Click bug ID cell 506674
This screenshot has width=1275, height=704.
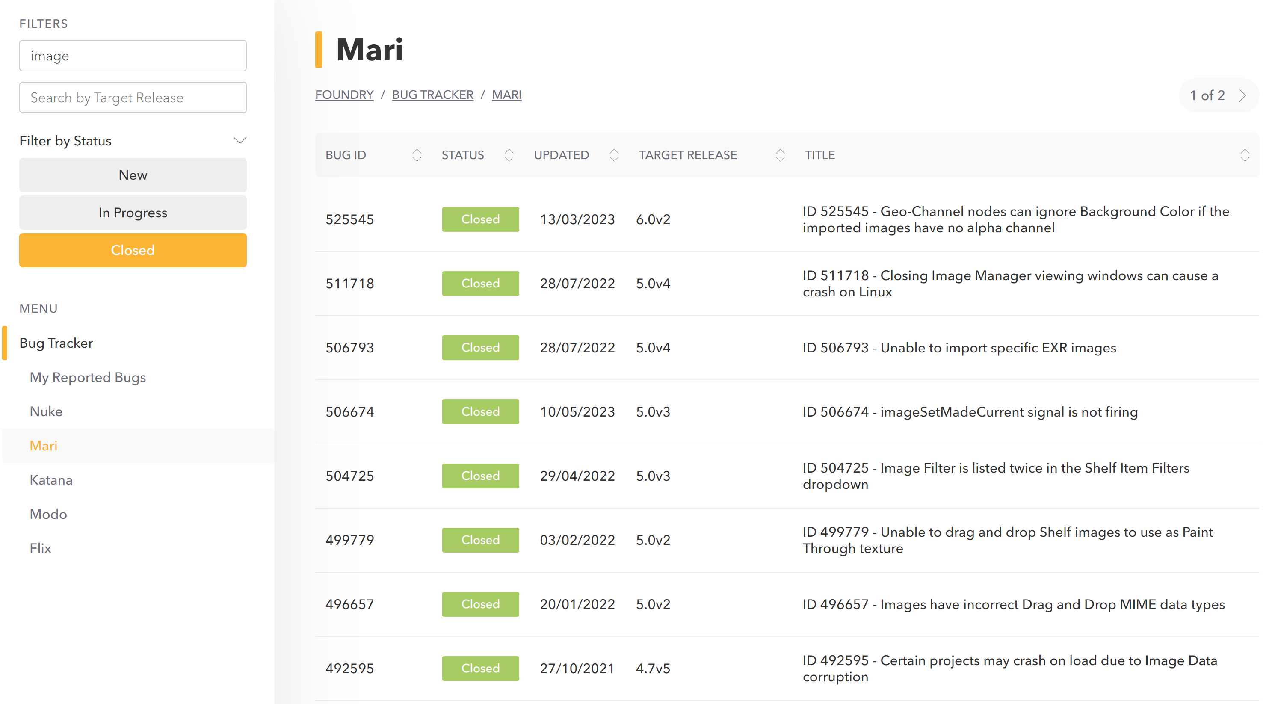[349, 411]
